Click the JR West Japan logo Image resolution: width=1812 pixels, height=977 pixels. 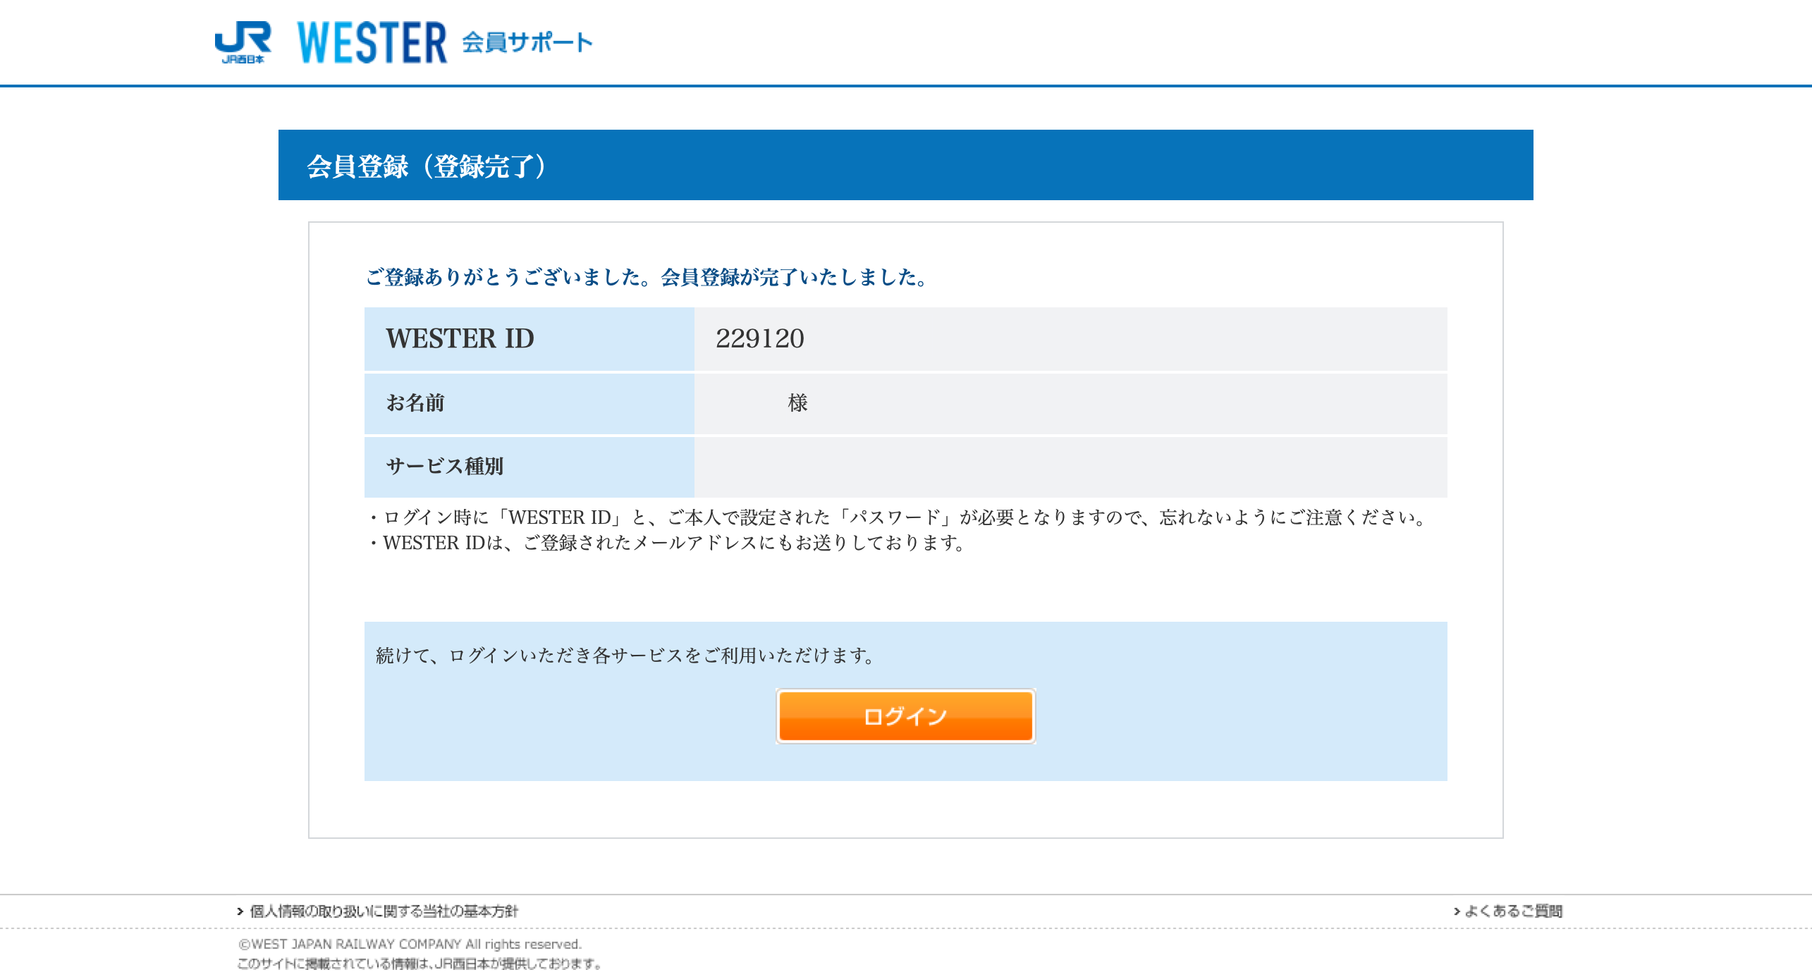(243, 42)
